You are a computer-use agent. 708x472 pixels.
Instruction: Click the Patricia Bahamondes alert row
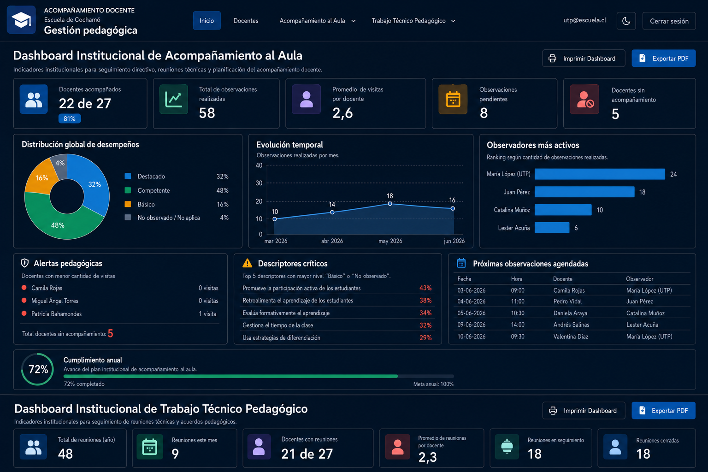(x=120, y=314)
